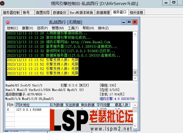183x133 pixels.
Task: Click the [本机:17.914天] status text
Action: click(x=112, y=94)
